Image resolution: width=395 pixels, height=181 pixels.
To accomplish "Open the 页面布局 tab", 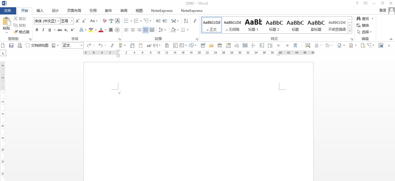I will pyautogui.click(x=74, y=11).
